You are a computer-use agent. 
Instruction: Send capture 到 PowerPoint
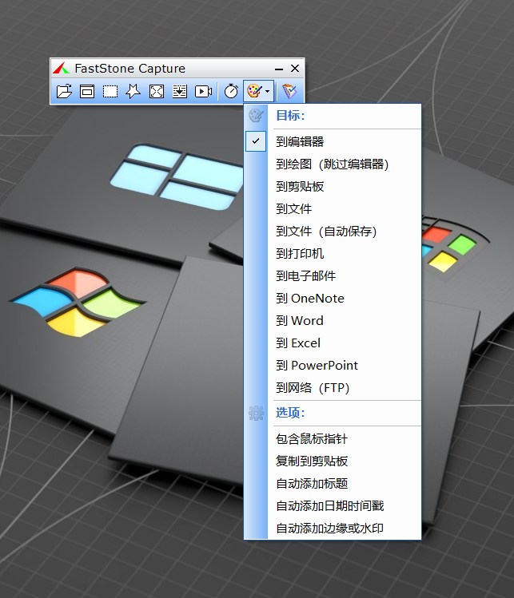point(333,366)
